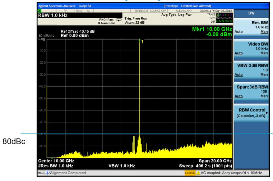Click the instrument logo in top-left corner
Image resolution: width=273 pixels, height=181 pixels.
(39, 11)
